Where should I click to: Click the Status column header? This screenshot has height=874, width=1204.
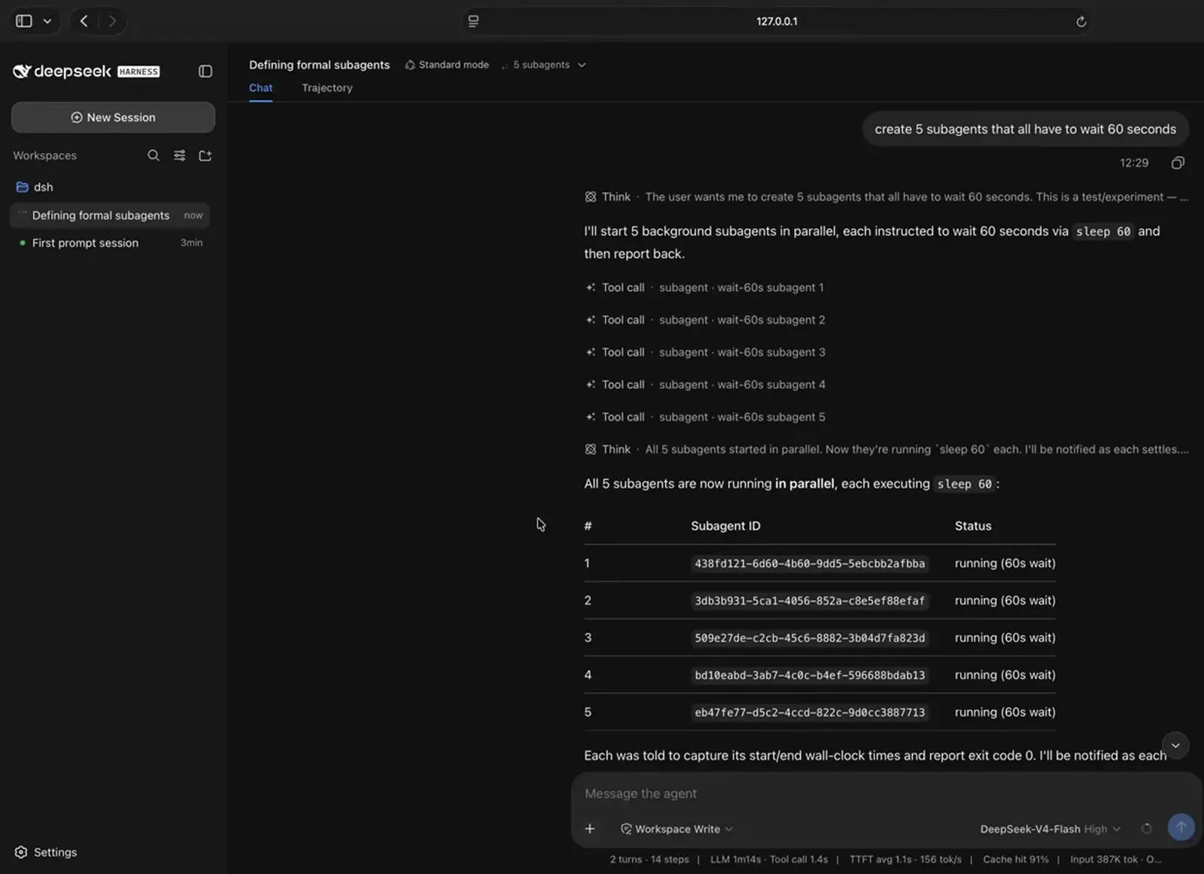(973, 526)
